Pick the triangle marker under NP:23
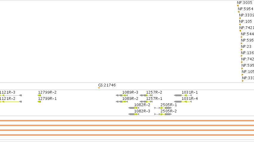This screenshot has height=142, width=254. click(241, 50)
